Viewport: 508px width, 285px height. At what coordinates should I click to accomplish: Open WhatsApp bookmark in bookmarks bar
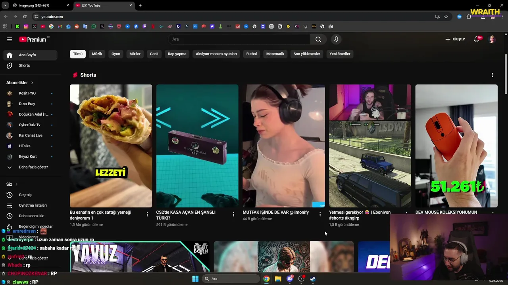click(x=94, y=27)
